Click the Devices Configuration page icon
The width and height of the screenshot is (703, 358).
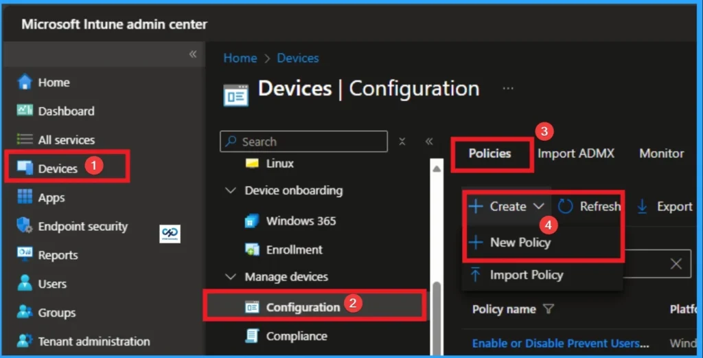coord(236,95)
